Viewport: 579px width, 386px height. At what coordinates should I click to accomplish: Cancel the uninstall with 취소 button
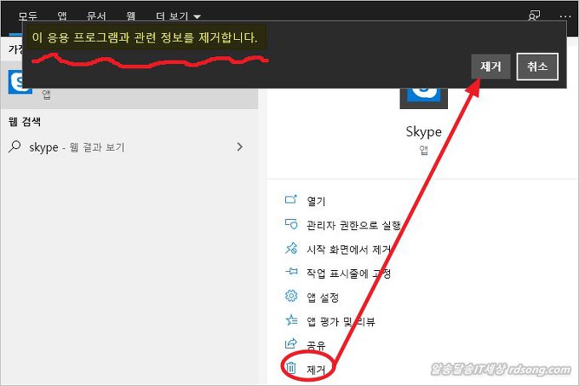click(x=537, y=66)
